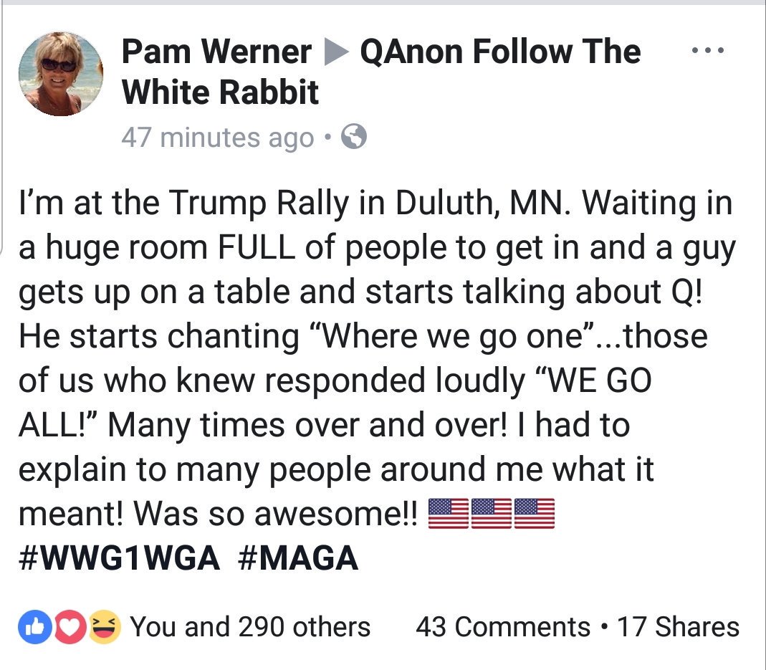Open the three-dot post options menu
The height and width of the screenshot is (670, 766).
click(707, 50)
